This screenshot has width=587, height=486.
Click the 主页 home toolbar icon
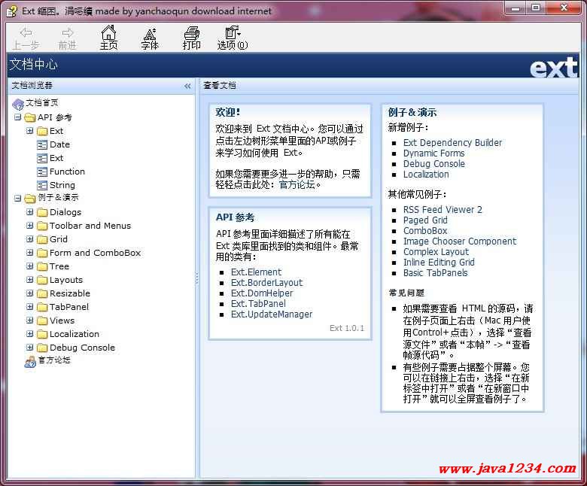coord(108,37)
